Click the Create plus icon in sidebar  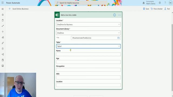[x=3, y=32]
